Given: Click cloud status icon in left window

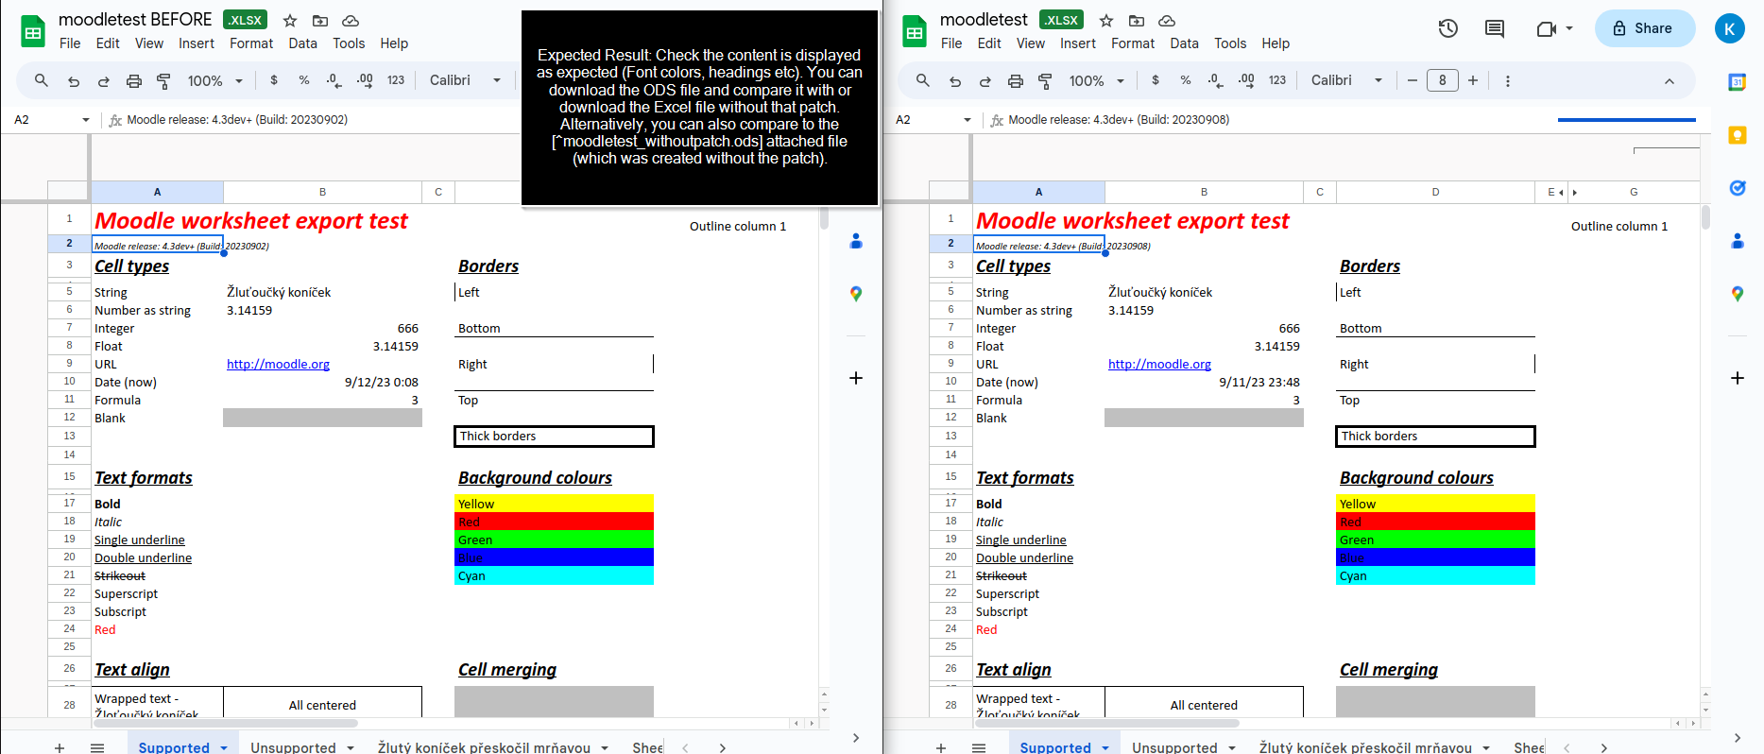Looking at the screenshot, I should click(x=351, y=20).
